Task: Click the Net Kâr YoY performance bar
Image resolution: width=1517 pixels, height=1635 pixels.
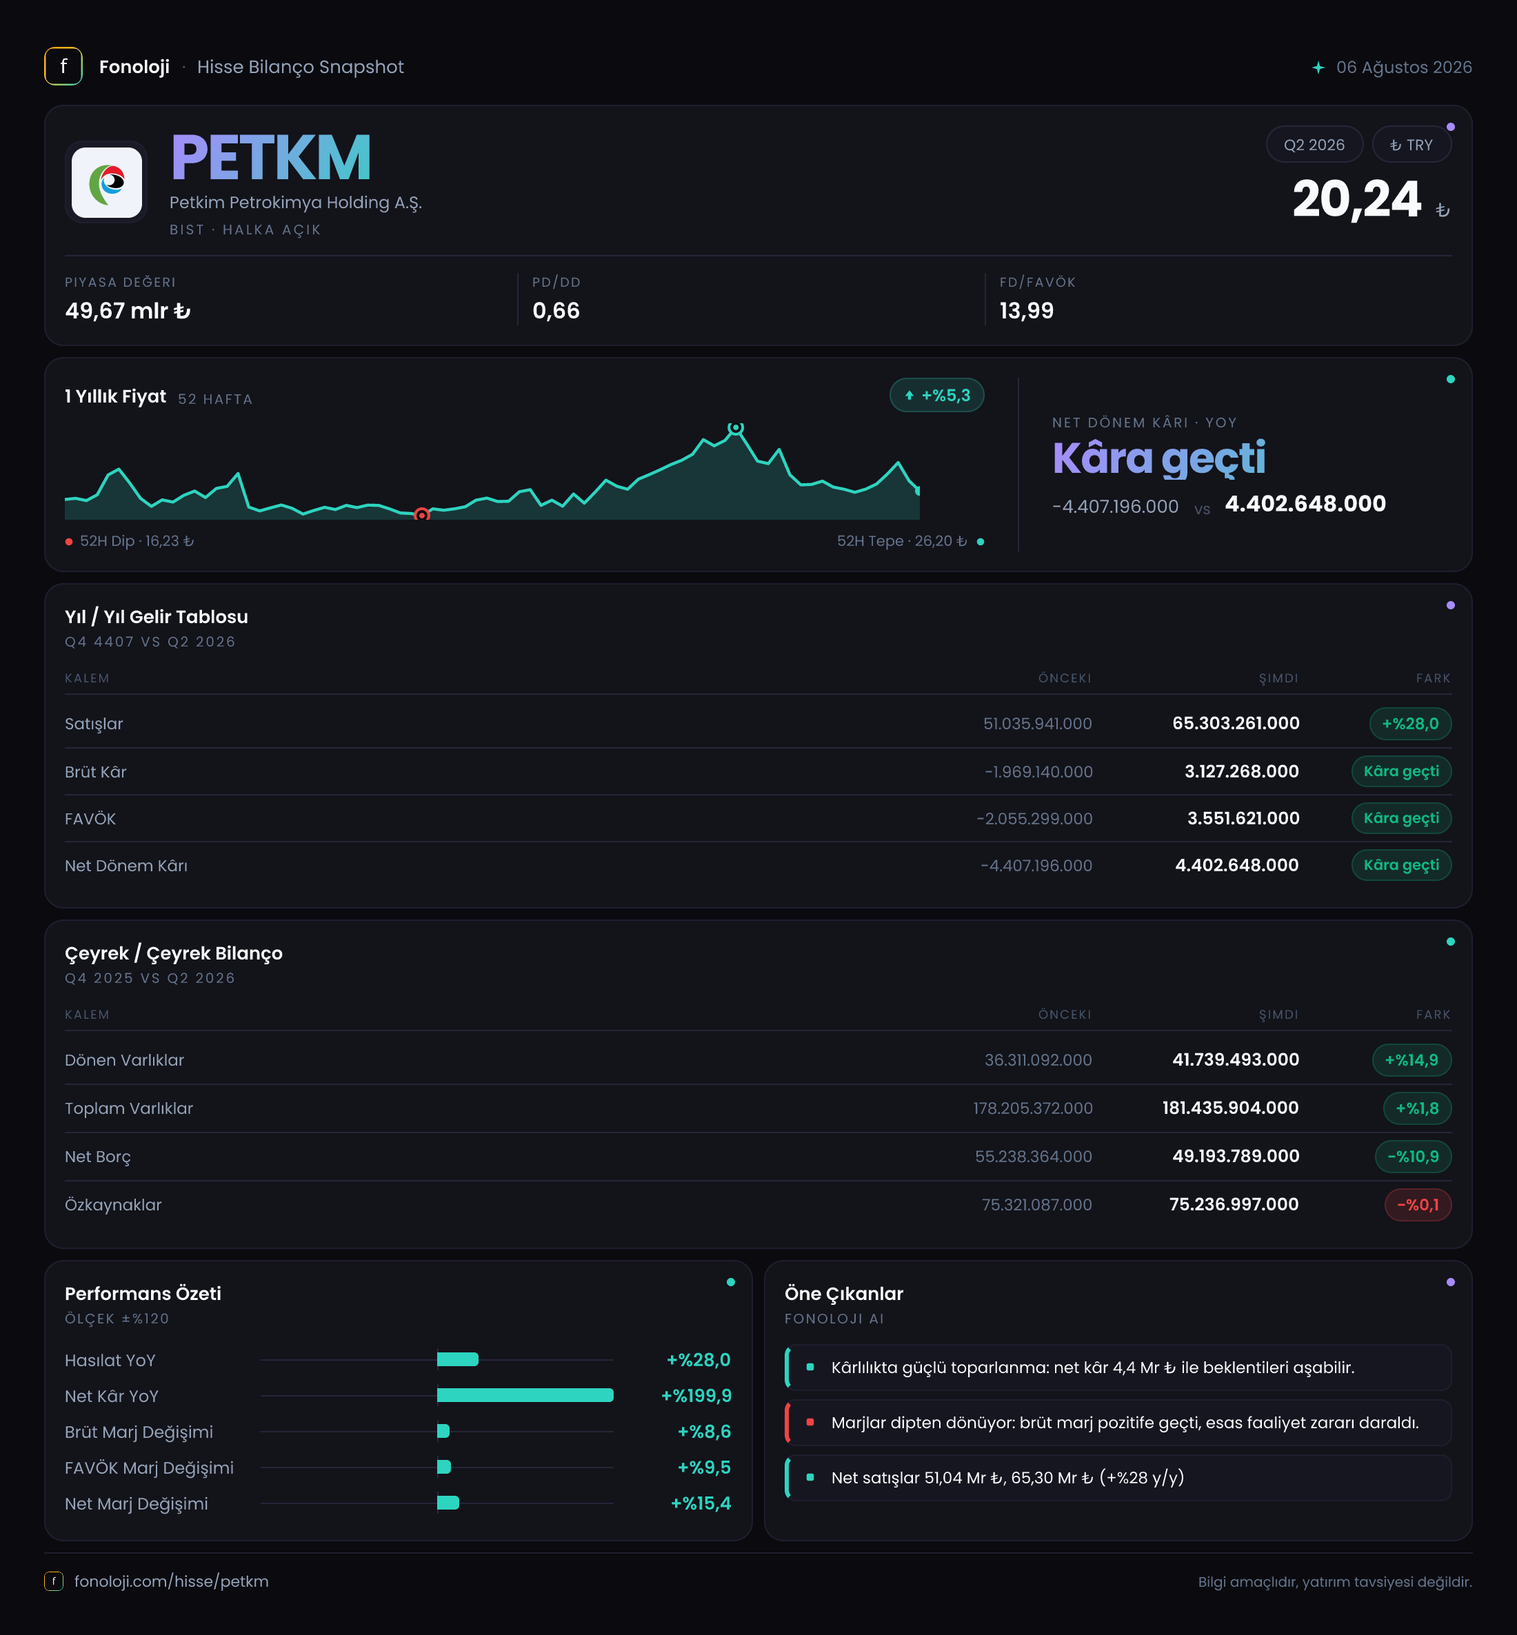Action: point(525,1395)
